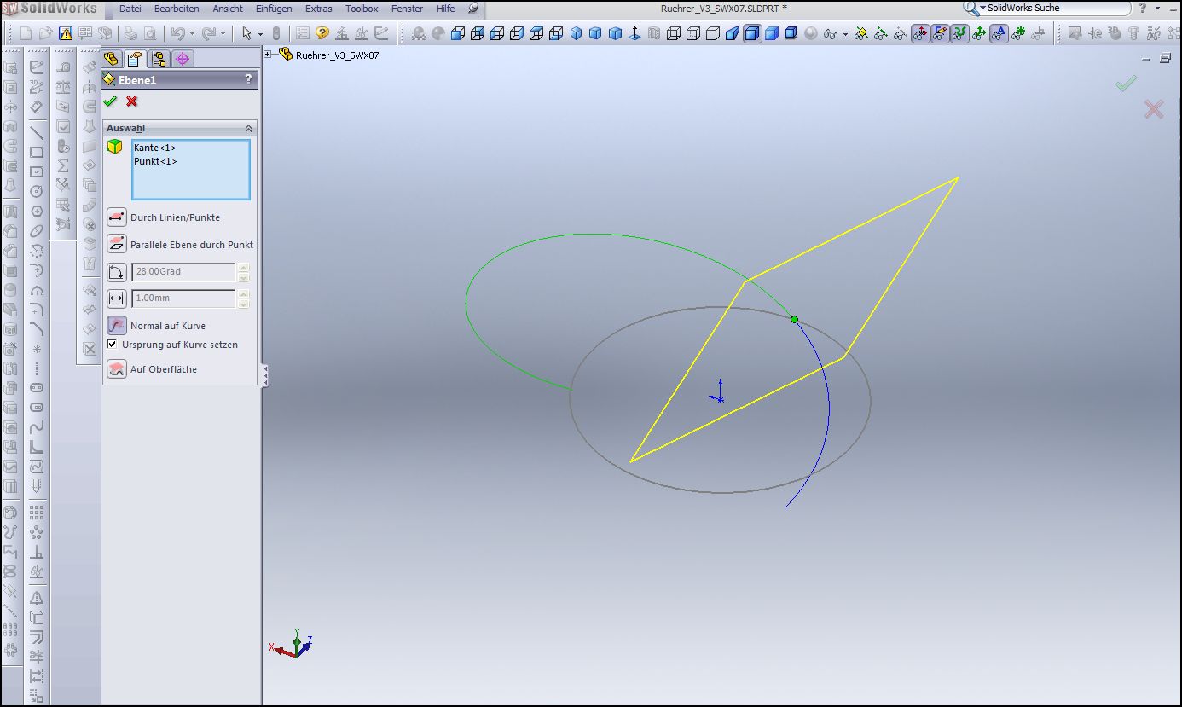The height and width of the screenshot is (707, 1182).
Task: Open the search type dropdown arrow
Action: [982, 8]
